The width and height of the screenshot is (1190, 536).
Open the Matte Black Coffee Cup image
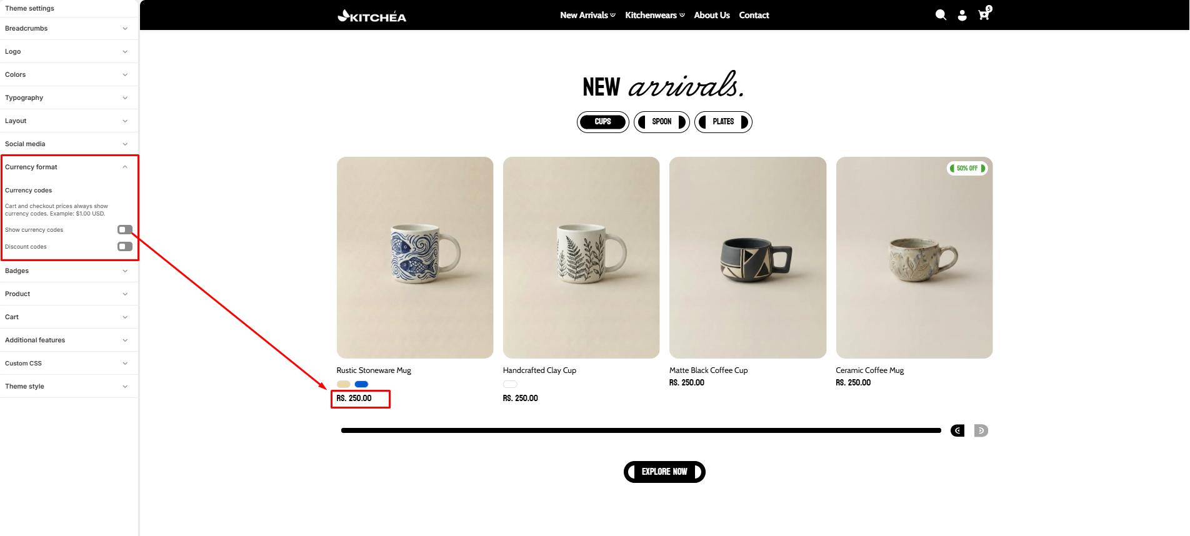coord(747,257)
